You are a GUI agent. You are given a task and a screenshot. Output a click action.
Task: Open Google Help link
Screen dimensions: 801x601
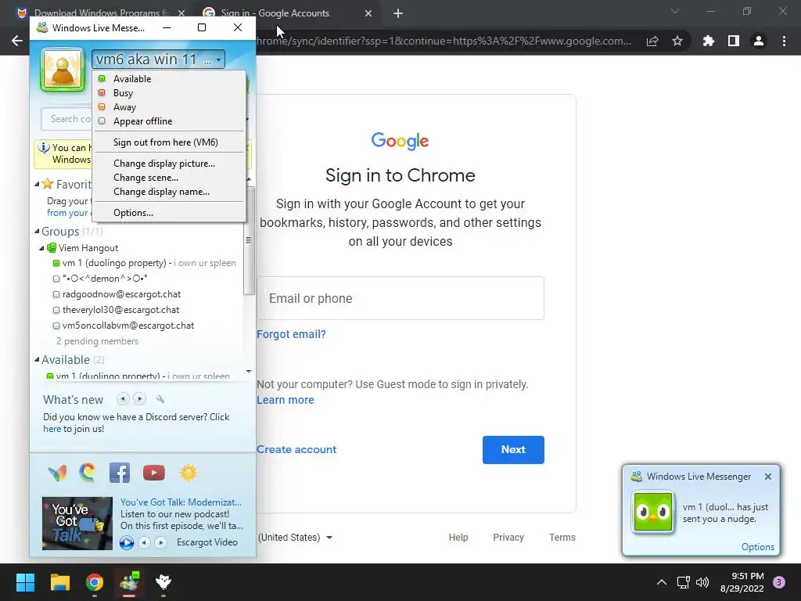(458, 538)
